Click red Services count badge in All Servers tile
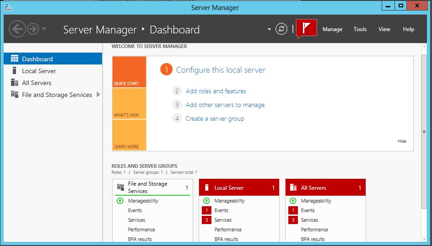The width and height of the screenshot is (432, 246). (293, 220)
